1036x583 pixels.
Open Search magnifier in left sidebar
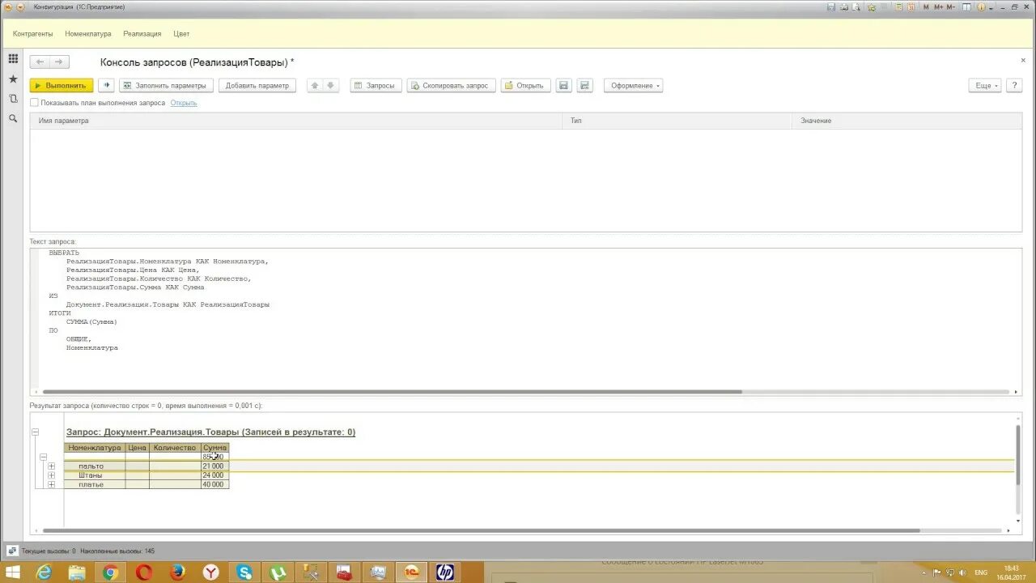13,118
